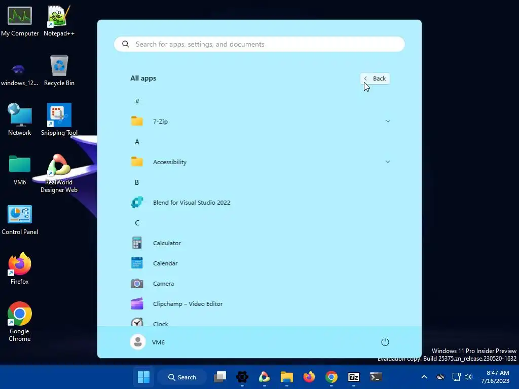Image resolution: width=519 pixels, height=389 pixels.
Task: Expand the Accessibility folder chevron
Action: tap(388, 162)
